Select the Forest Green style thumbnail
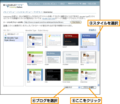This screenshot has height=104, width=120. point(71,75)
